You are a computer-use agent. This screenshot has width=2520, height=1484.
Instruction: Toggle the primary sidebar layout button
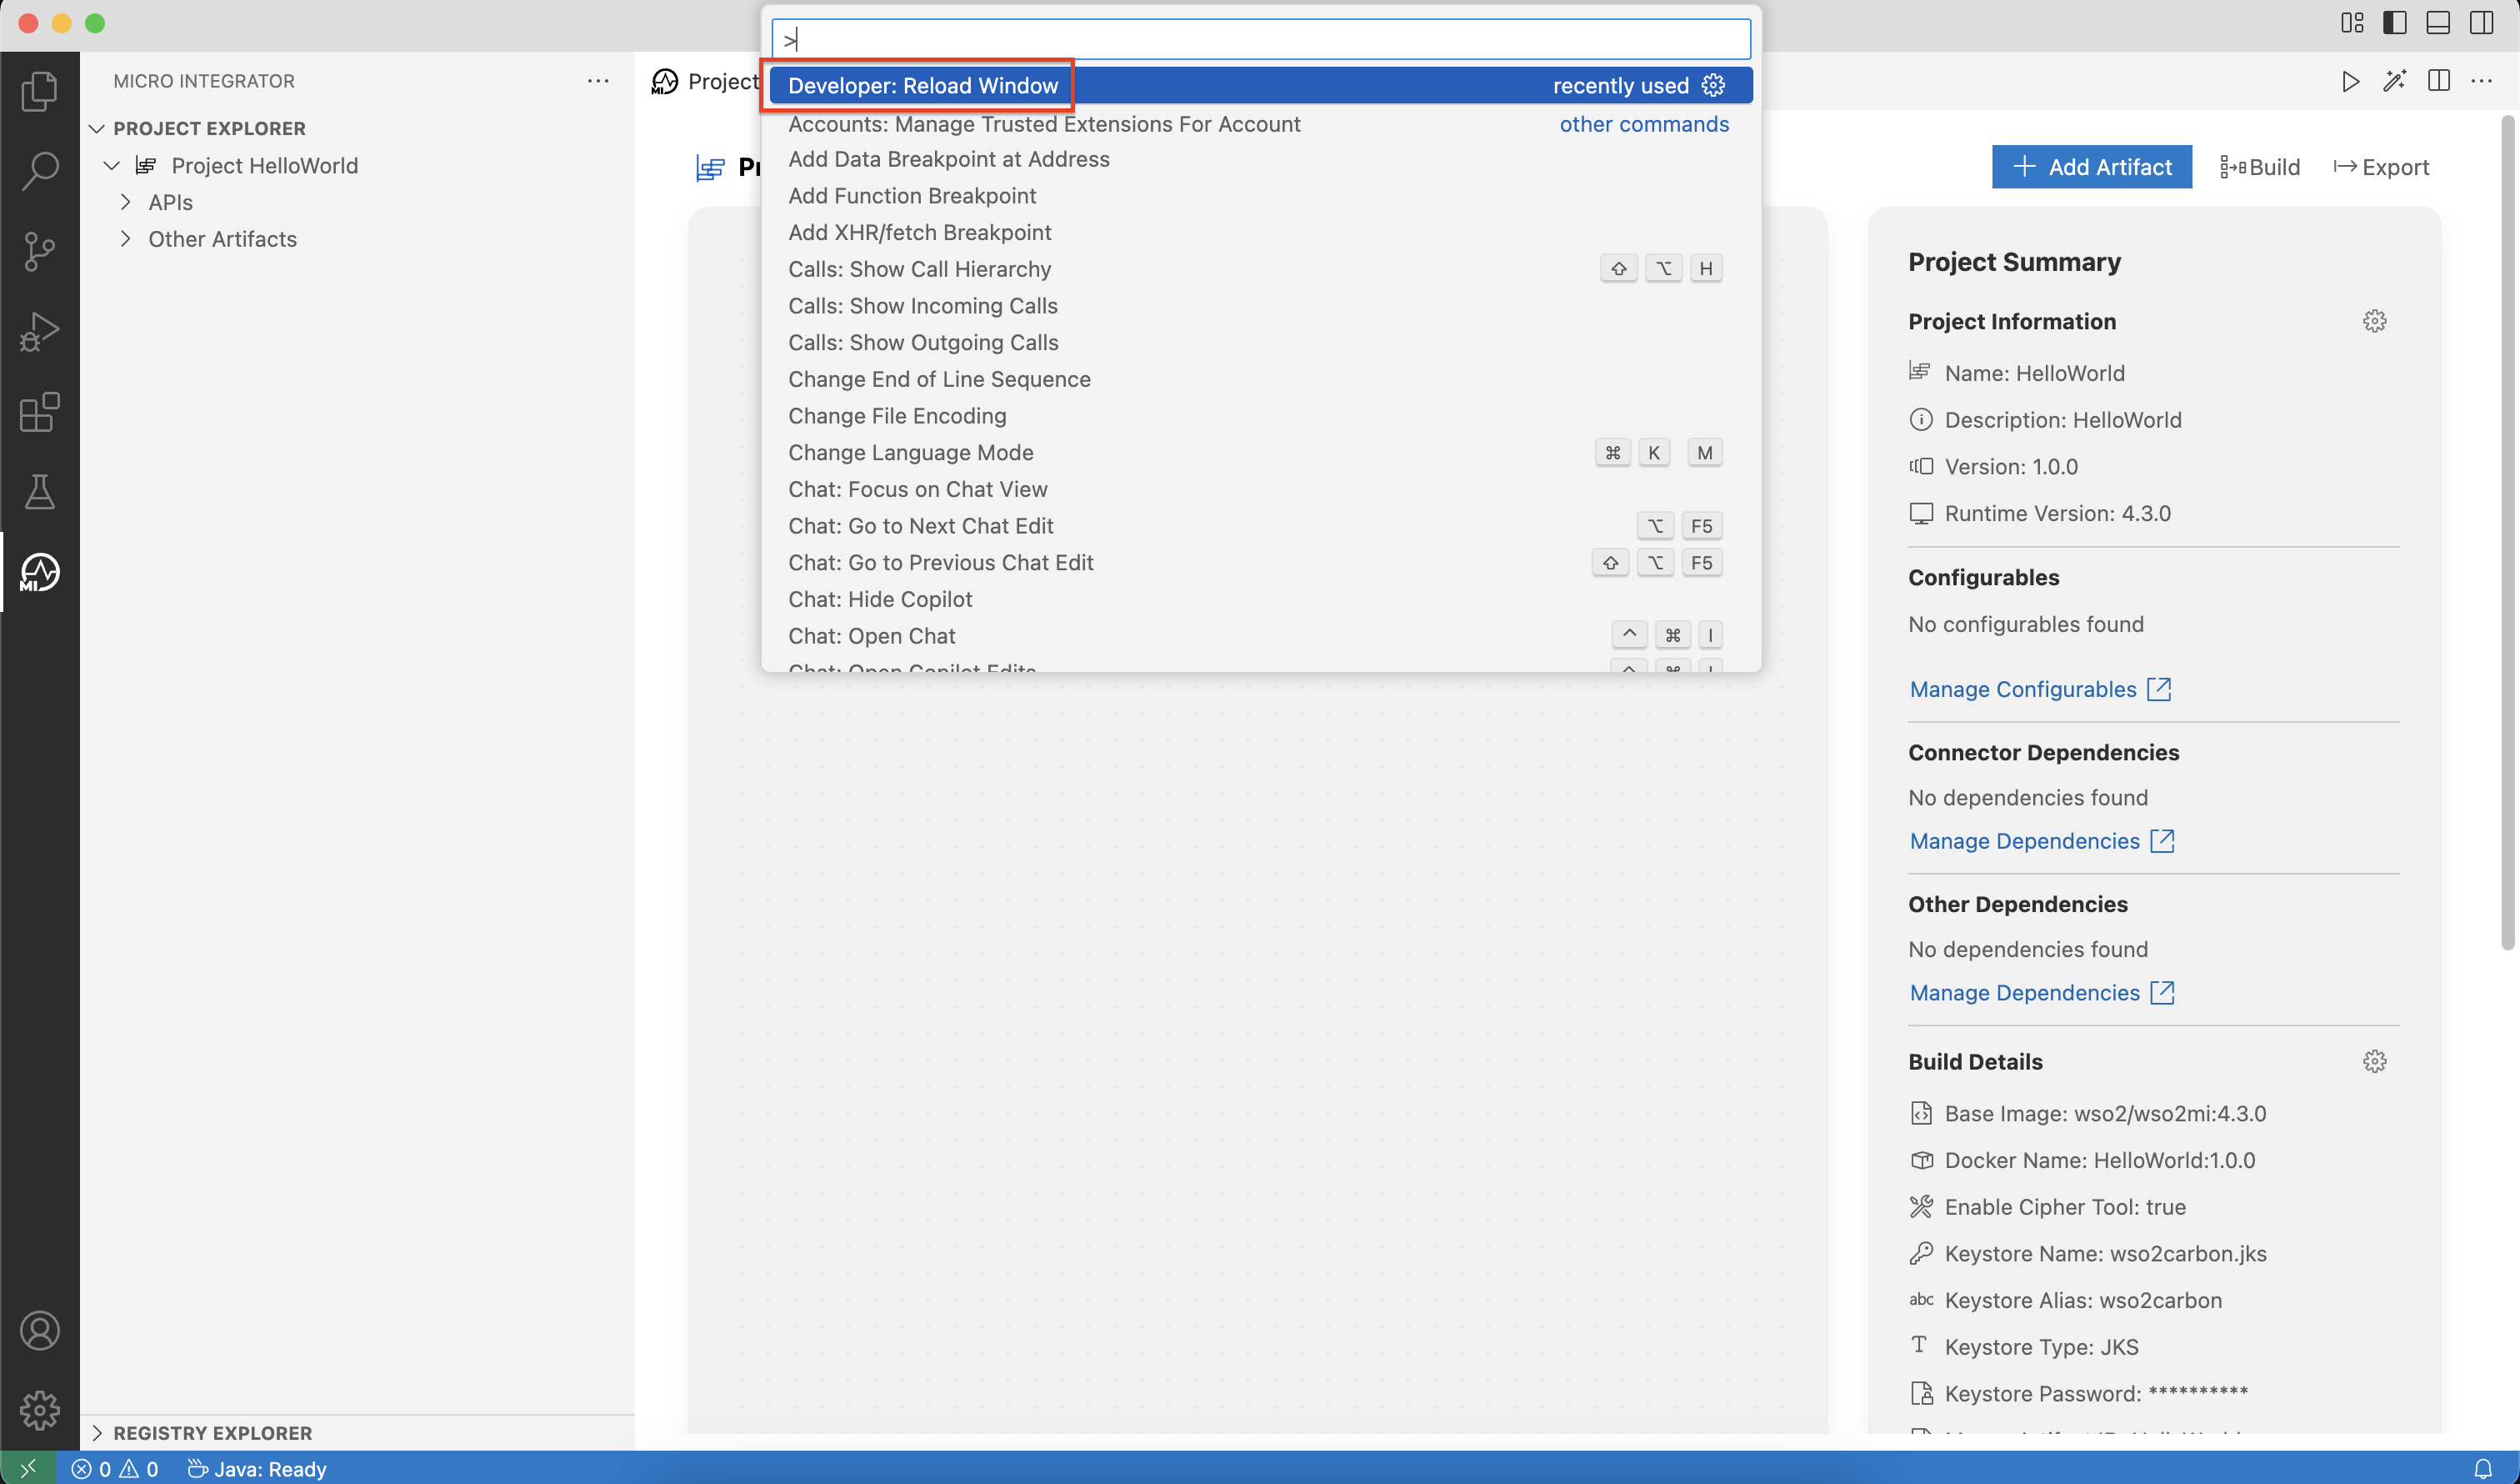(2394, 23)
